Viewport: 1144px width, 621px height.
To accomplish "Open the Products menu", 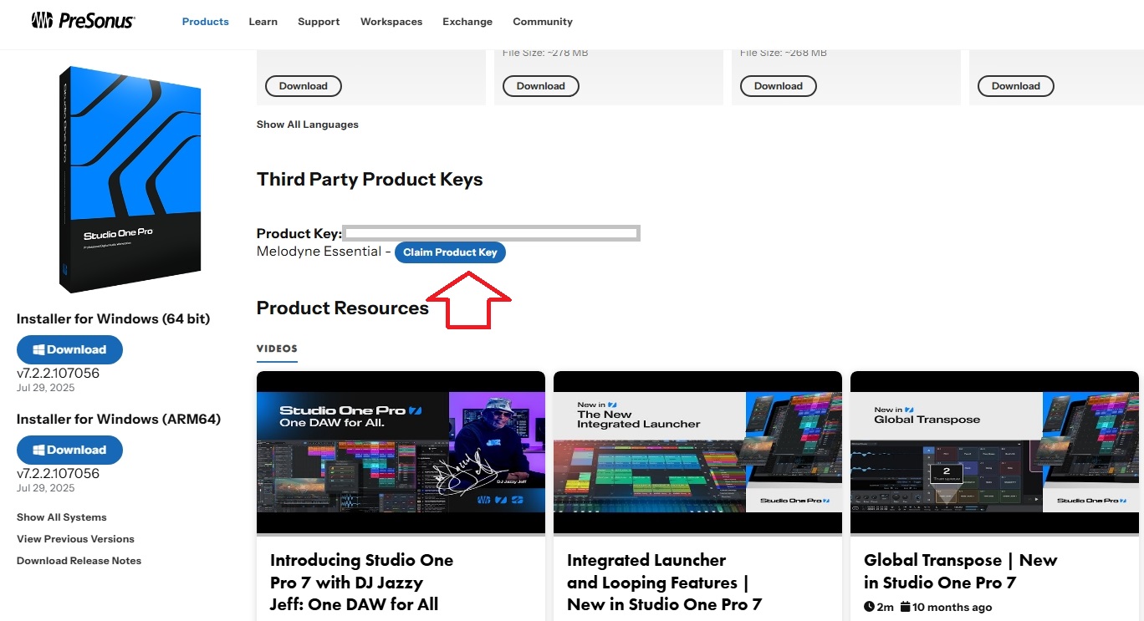I will click(x=206, y=22).
